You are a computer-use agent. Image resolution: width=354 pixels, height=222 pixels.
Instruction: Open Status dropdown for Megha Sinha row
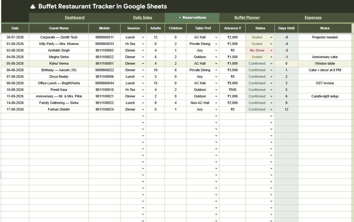(x=271, y=57)
